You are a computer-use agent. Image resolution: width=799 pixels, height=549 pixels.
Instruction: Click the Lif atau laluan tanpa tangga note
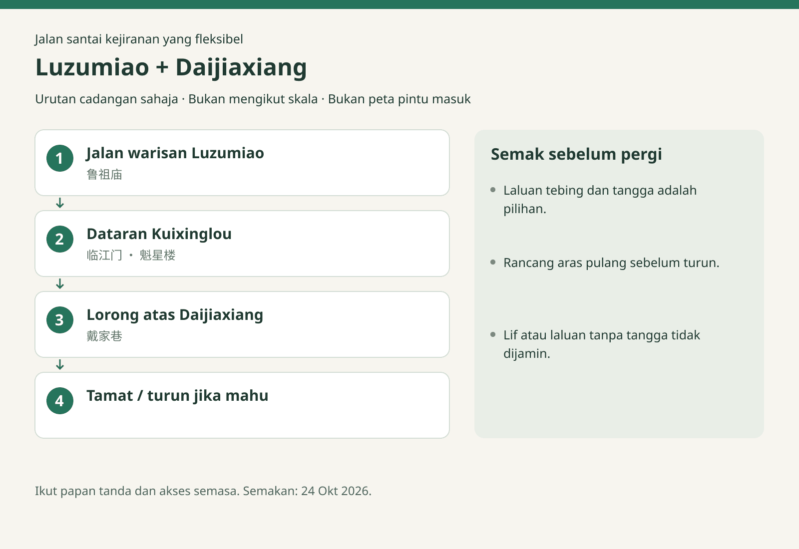pos(602,344)
